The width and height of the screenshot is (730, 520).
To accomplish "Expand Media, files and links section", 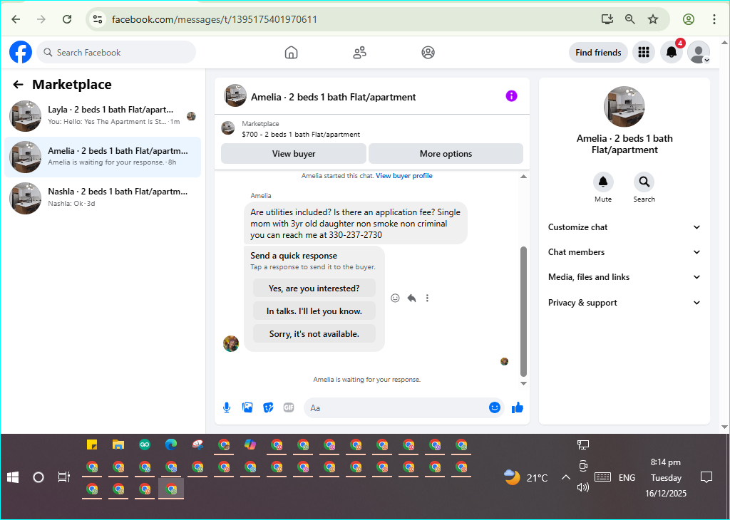I will [624, 277].
